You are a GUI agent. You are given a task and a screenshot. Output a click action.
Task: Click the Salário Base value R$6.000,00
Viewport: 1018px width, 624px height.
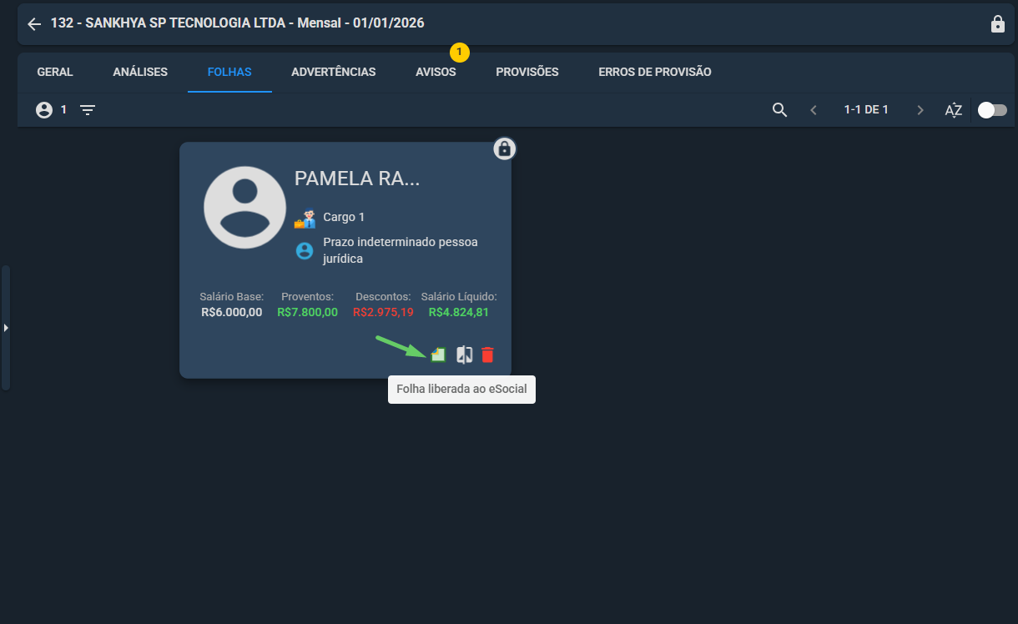tap(232, 313)
